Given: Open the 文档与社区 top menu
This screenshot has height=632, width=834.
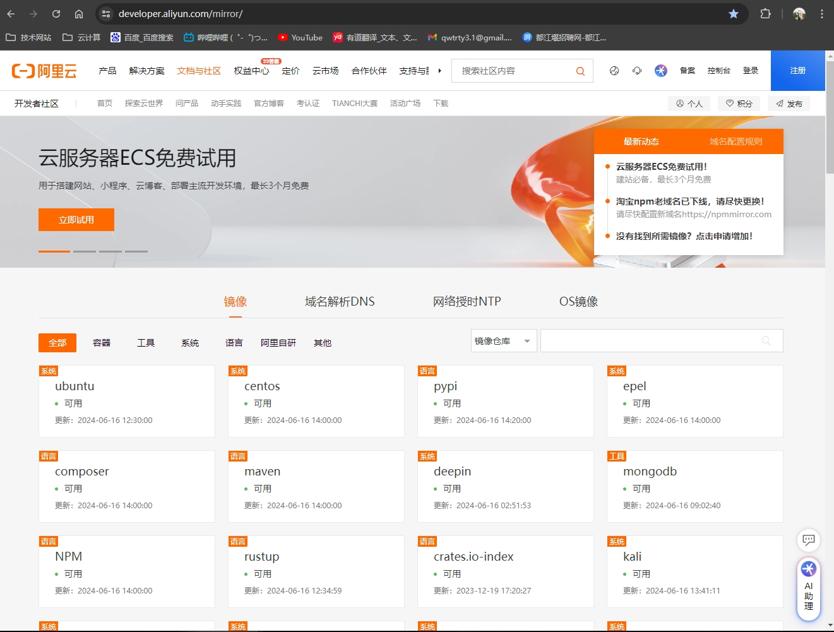Looking at the screenshot, I should tap(199, 71).
